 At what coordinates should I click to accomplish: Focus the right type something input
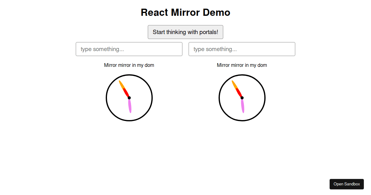pos(242,49)
